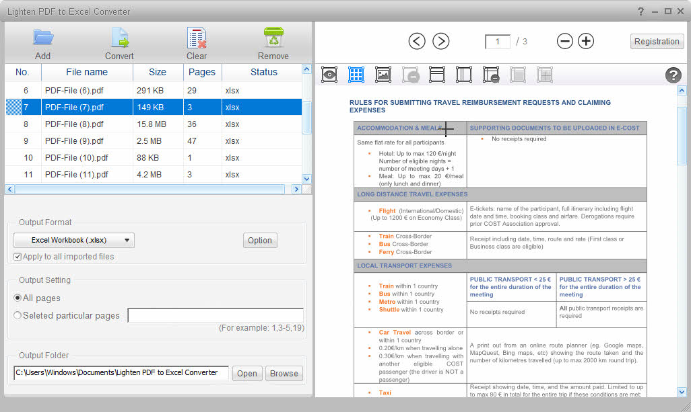Image resolution: width=691 pixels, height=412 pixels.
Task: Click the add row line icon
Action: pyautogui.click(x=436, y=75)
